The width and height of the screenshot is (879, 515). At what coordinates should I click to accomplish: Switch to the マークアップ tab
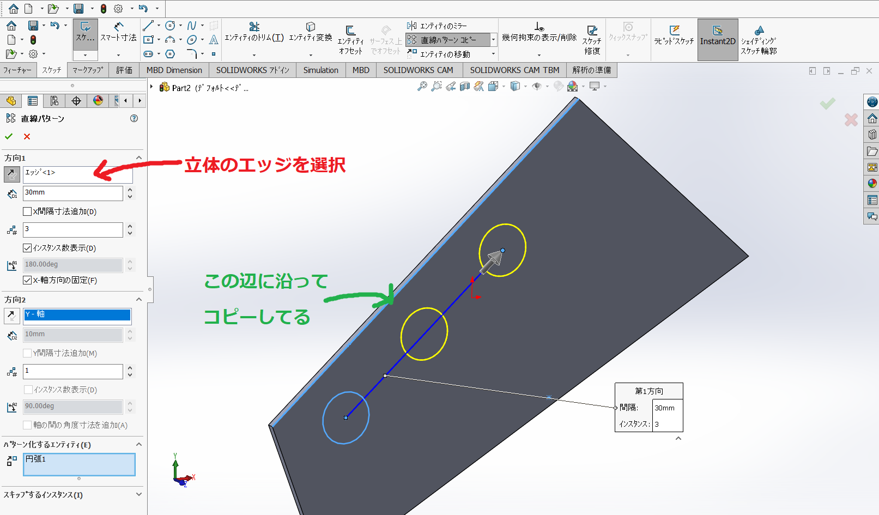(88, 70)
